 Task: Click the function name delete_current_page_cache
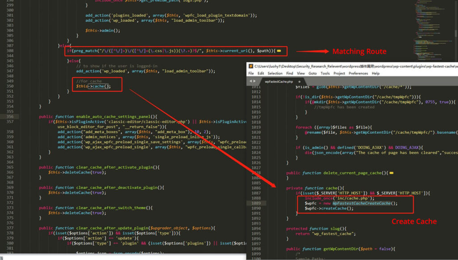click(x=352, y=173)
